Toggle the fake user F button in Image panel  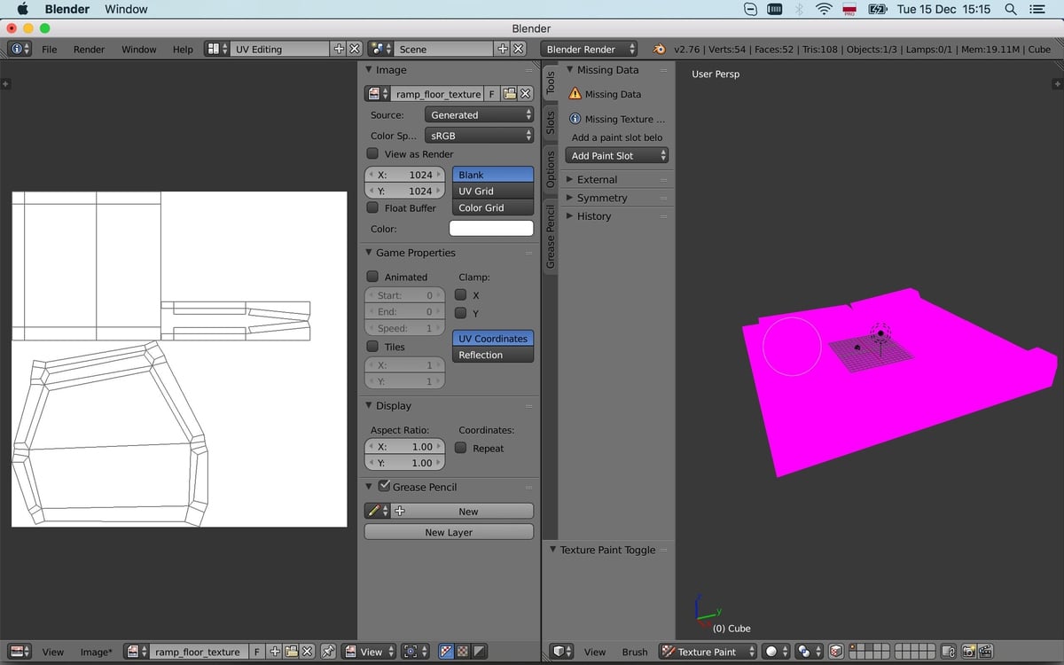coord(492,93)
